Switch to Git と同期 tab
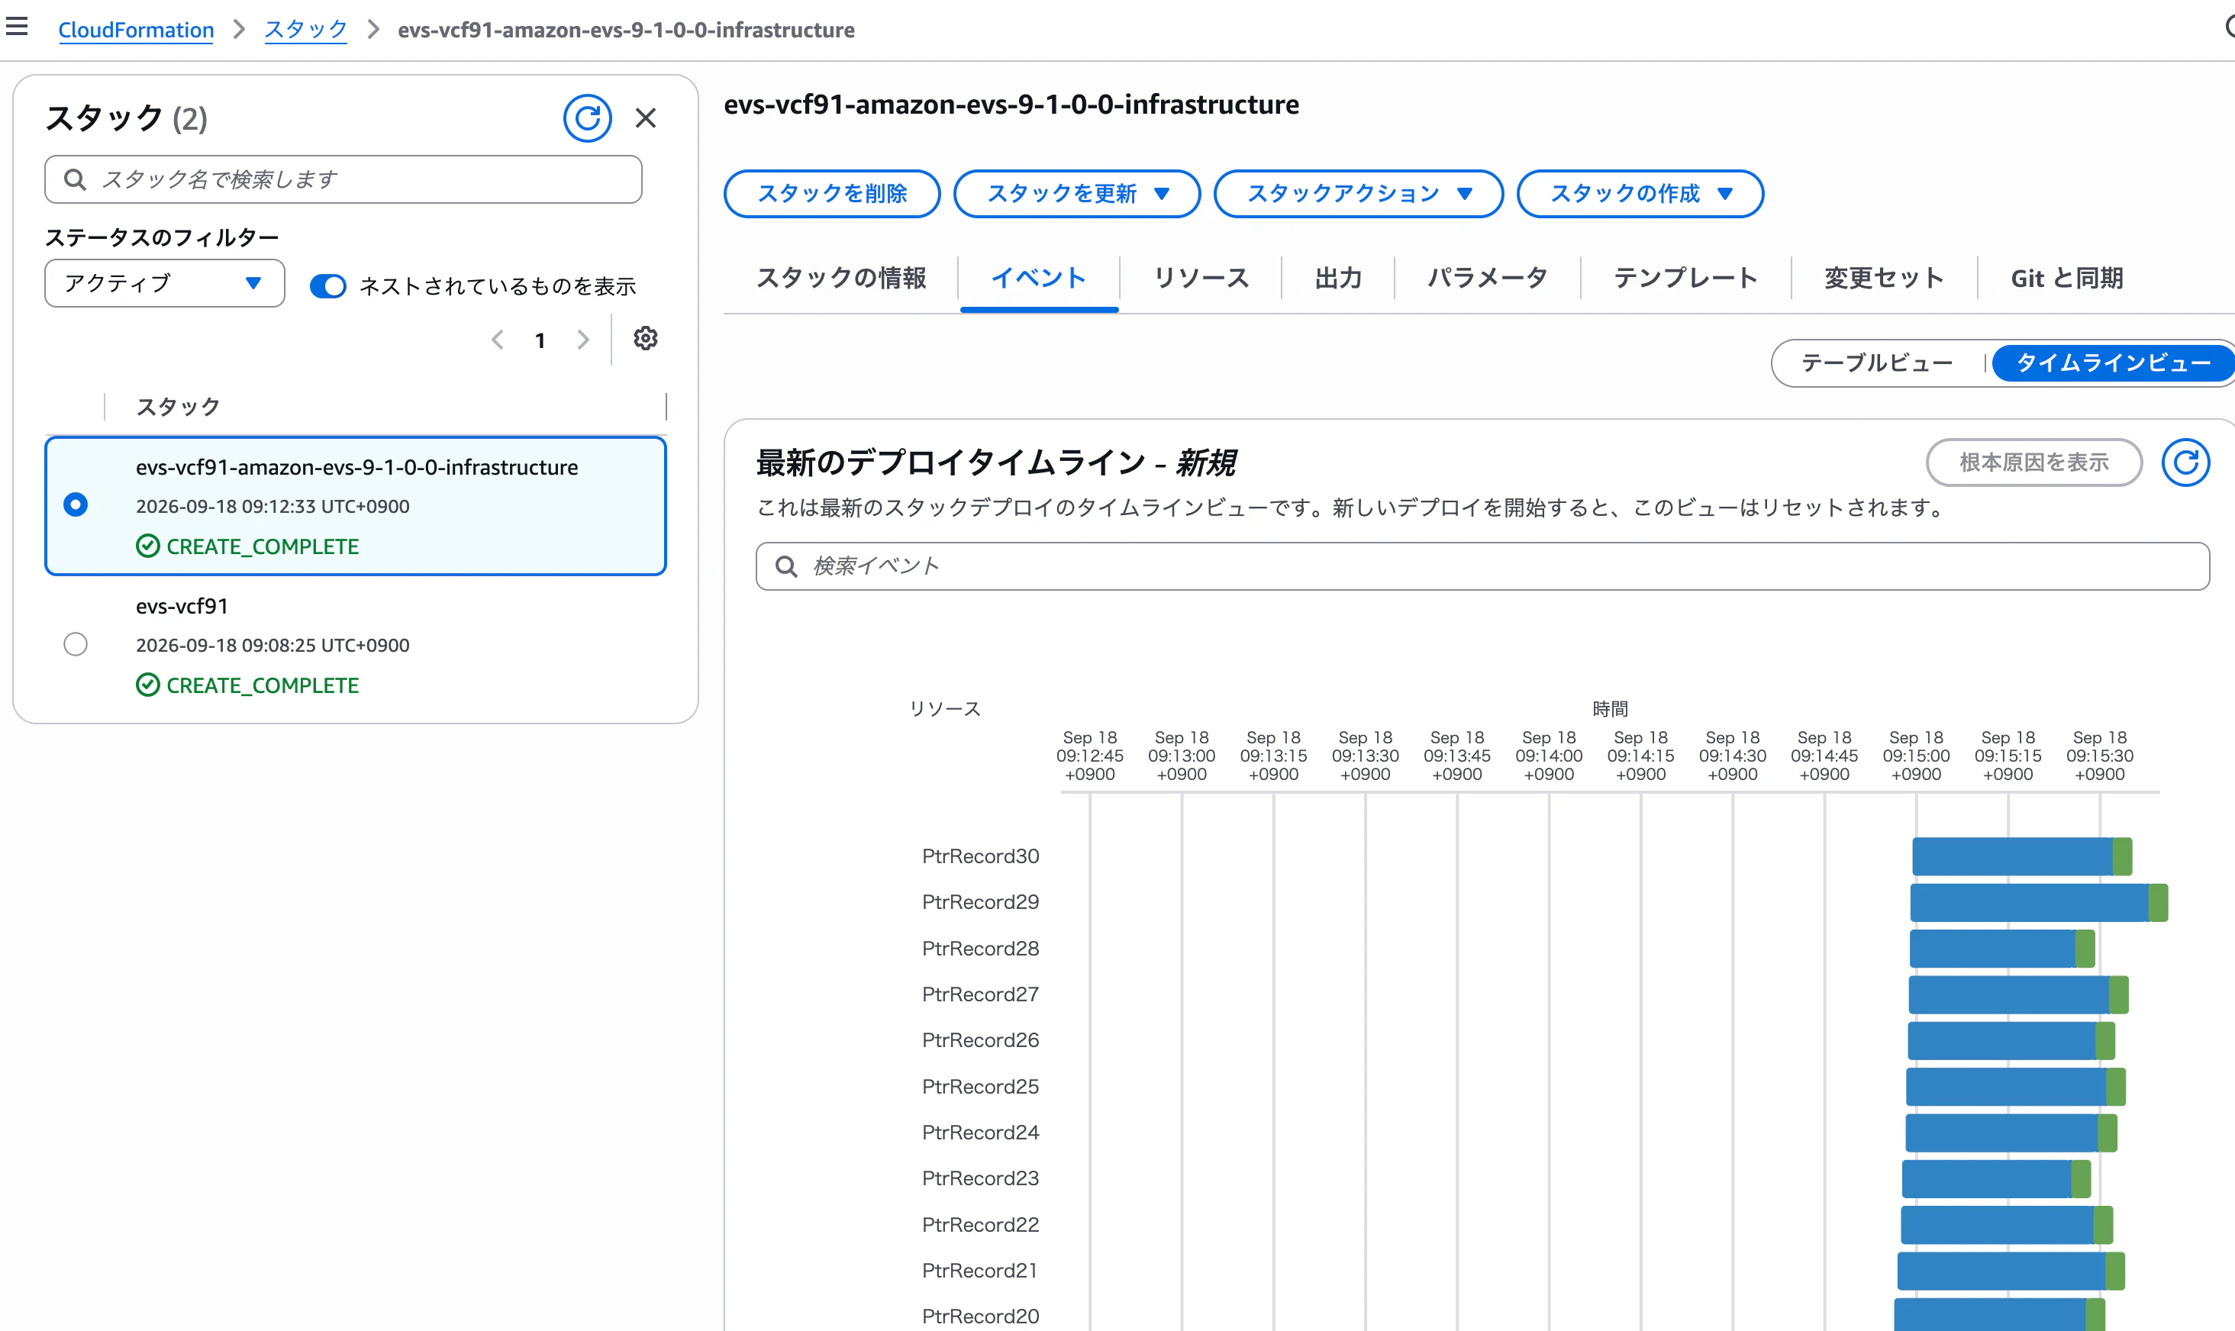The width and height of the screenshot is (2235, 1331). [2066, 278]
